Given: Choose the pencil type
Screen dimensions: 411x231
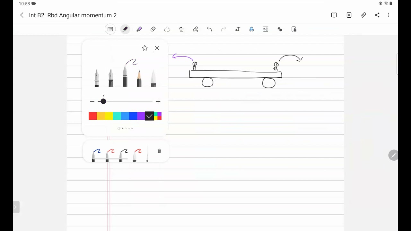Looking at the screenshot, I should click(x=139, y=78).
